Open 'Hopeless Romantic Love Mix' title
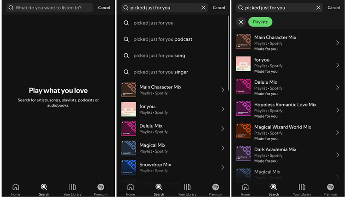The image size is (346, 198). 285,105
